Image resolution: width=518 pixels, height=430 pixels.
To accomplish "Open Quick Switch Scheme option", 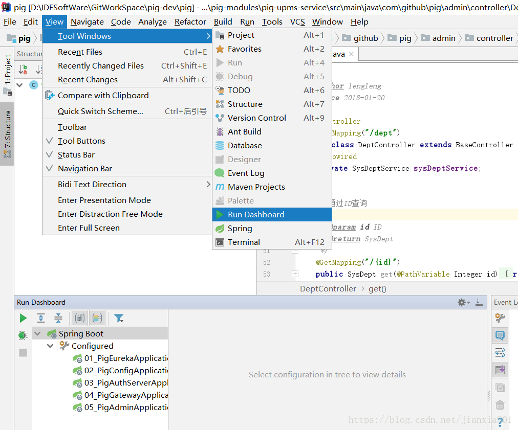I will (x=127, y=111).
